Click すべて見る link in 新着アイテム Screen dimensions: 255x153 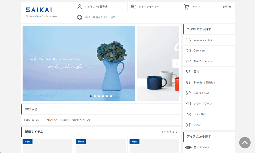coord(168,132)
